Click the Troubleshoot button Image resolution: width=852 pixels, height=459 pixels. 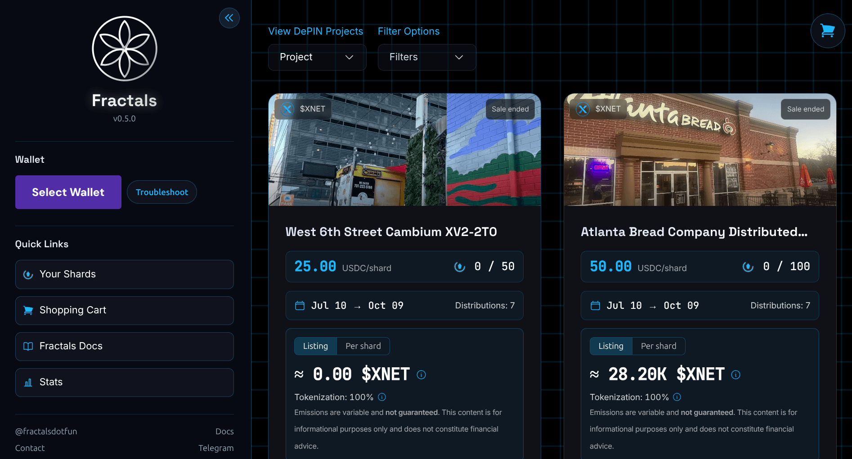[x=162, y=192]
